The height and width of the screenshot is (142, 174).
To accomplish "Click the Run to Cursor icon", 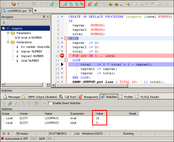I will [82, 4].
